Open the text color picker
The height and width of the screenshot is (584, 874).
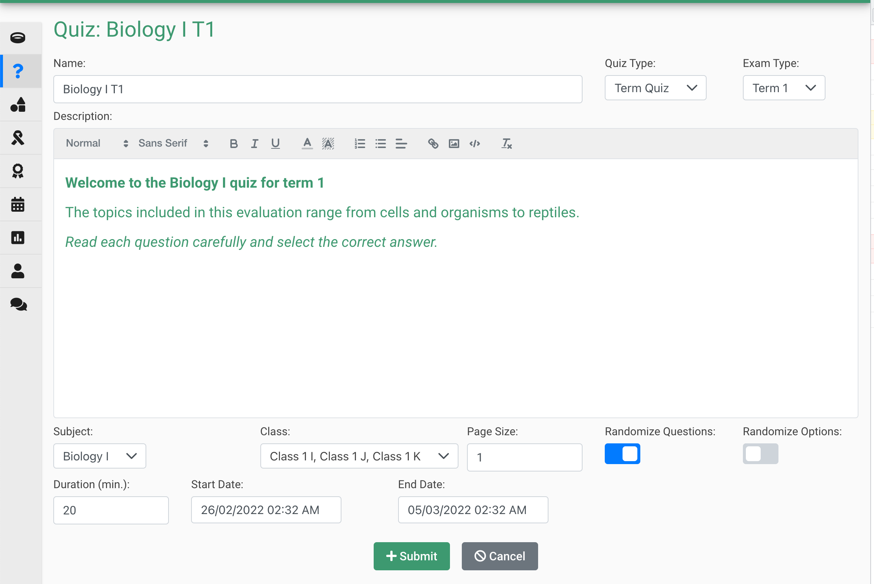coord(307,143)
